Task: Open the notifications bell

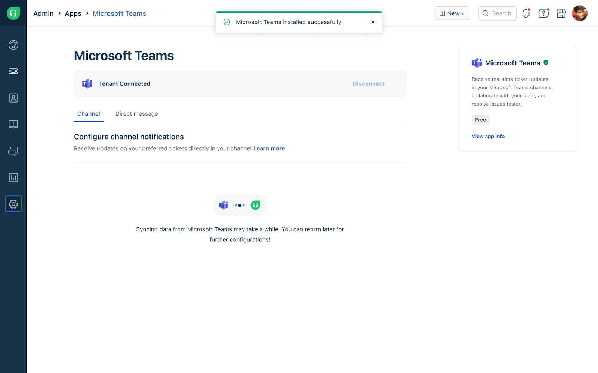Action: pos(526,13)
